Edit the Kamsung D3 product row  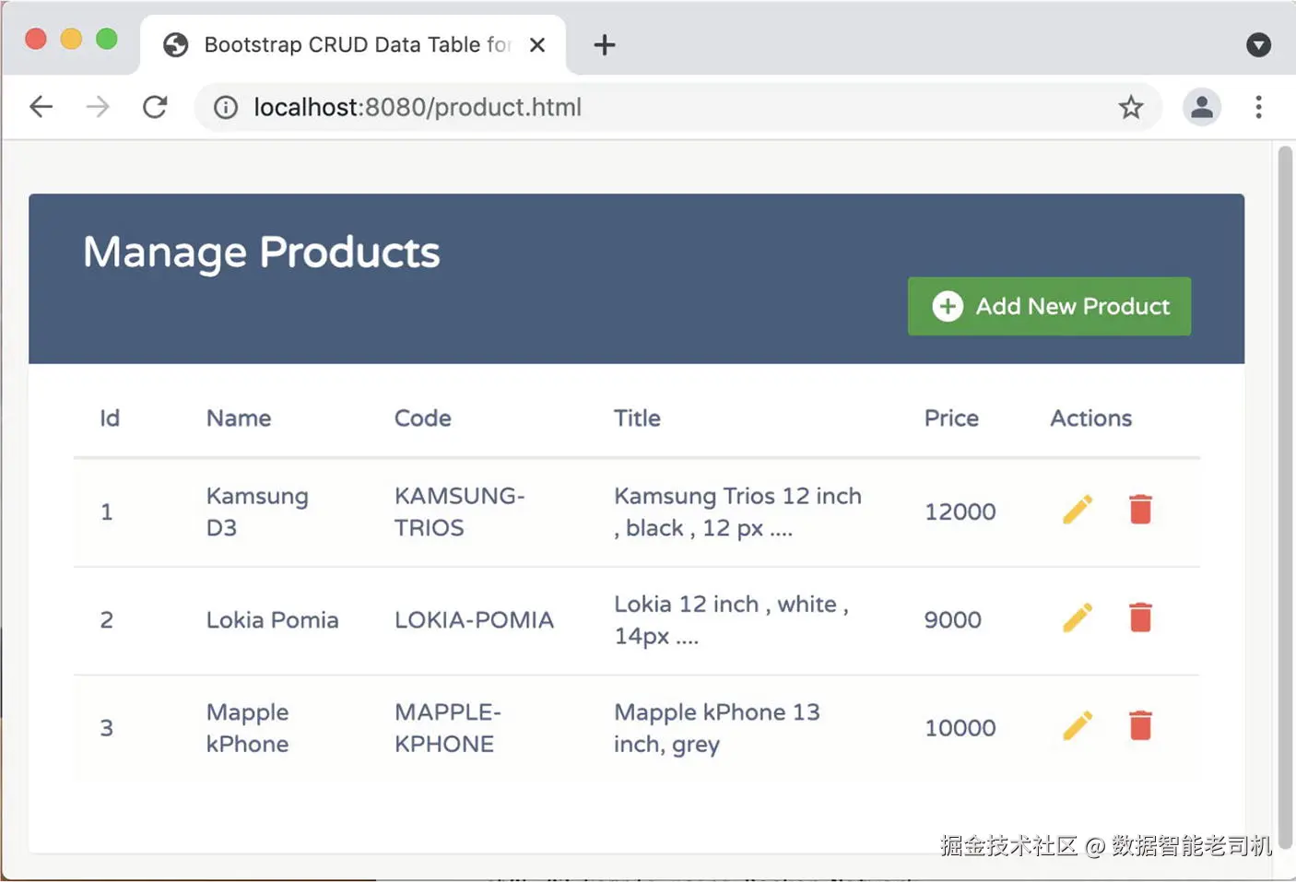(x=1078, y=510)
